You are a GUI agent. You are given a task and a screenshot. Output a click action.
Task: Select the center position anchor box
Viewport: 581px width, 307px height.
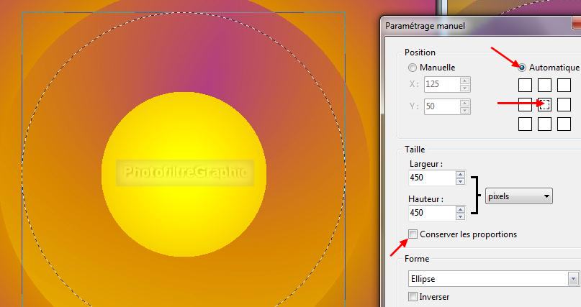pos(544,105)
